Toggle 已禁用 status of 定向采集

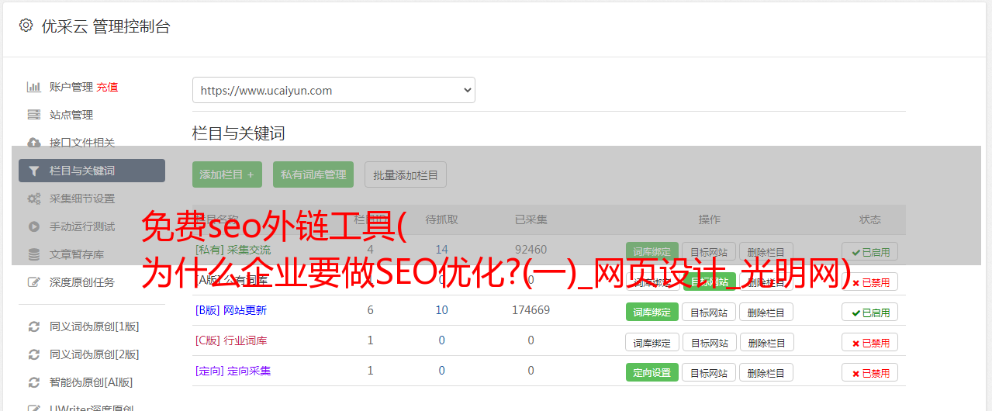pyautogui.click(x=870, y=373)
